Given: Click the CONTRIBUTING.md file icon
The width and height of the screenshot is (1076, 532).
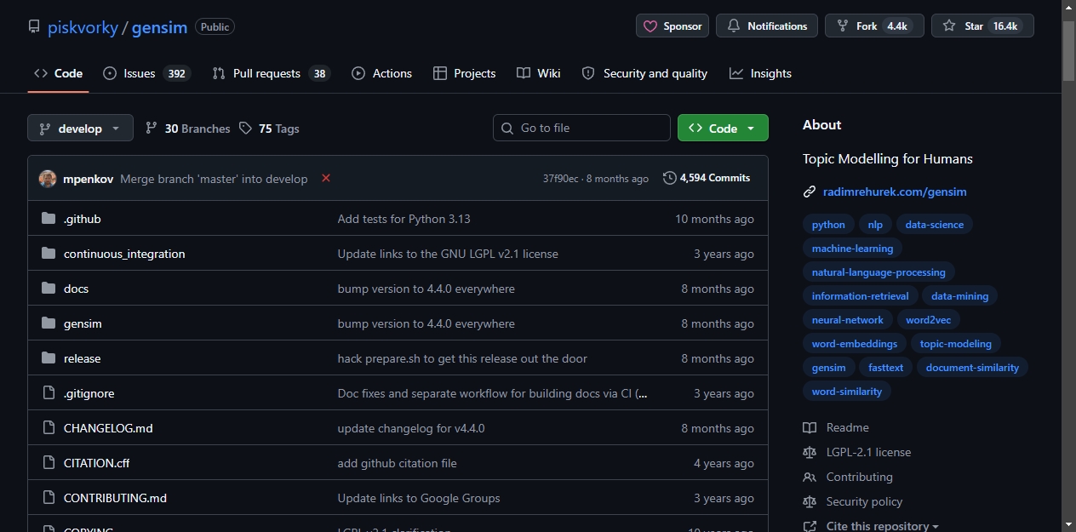Looking at the screenshot, I should [x=49, y=498].
